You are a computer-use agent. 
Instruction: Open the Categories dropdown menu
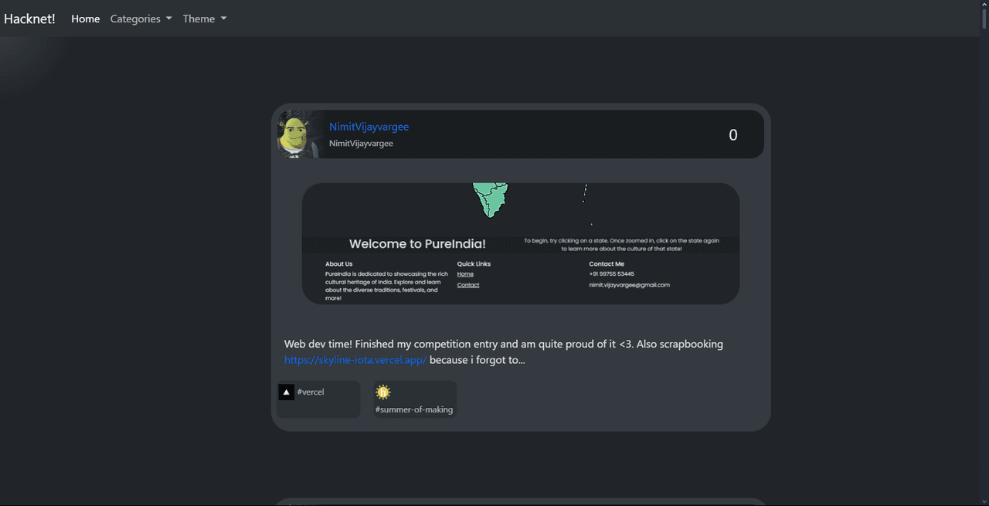coord(135,19)
